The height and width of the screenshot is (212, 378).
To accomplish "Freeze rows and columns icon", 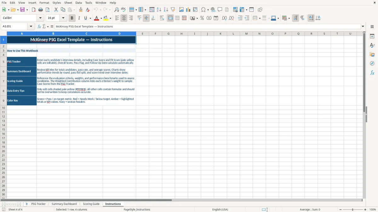I will (242, 10).
